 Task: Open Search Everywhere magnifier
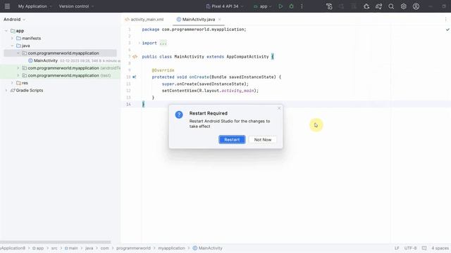(x=391, y=6)
